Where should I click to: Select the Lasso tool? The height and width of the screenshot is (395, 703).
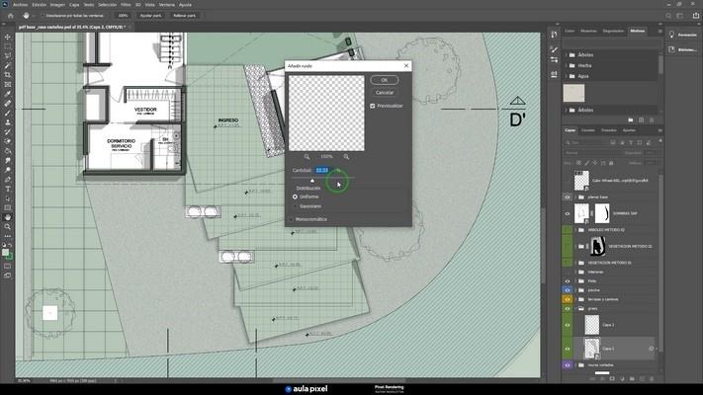click(x=8, y=55)
